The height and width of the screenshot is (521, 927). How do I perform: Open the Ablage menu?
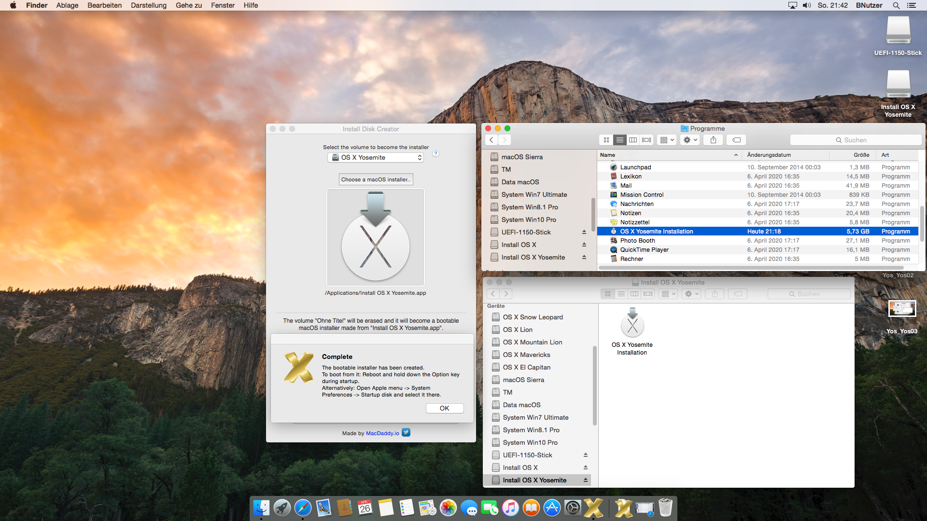coord(67,5)
